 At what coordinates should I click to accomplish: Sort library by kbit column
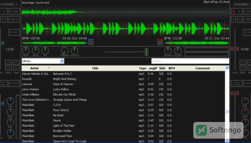[x=162, y=68]
